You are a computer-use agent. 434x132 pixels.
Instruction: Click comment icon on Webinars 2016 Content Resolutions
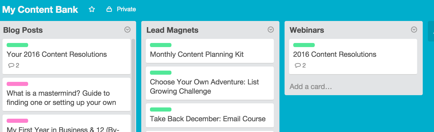tap(298, 65)
